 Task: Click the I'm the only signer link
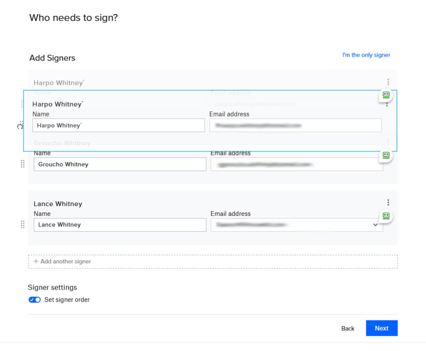pyautogui.click(x=366, y=55)
